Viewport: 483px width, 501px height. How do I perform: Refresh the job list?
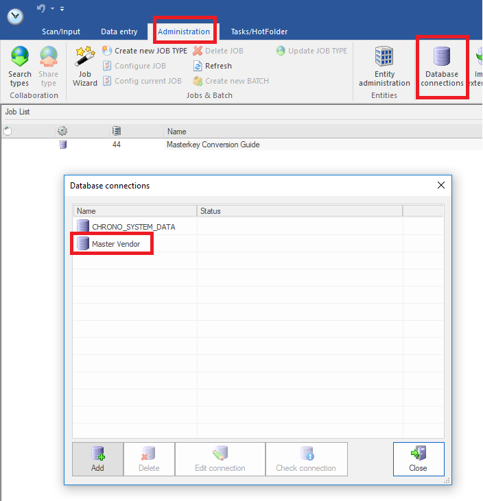coord(213,66)
